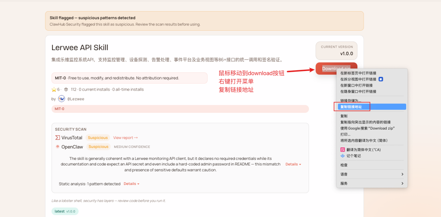Click the star rating icon

click(x=54, y=90)
